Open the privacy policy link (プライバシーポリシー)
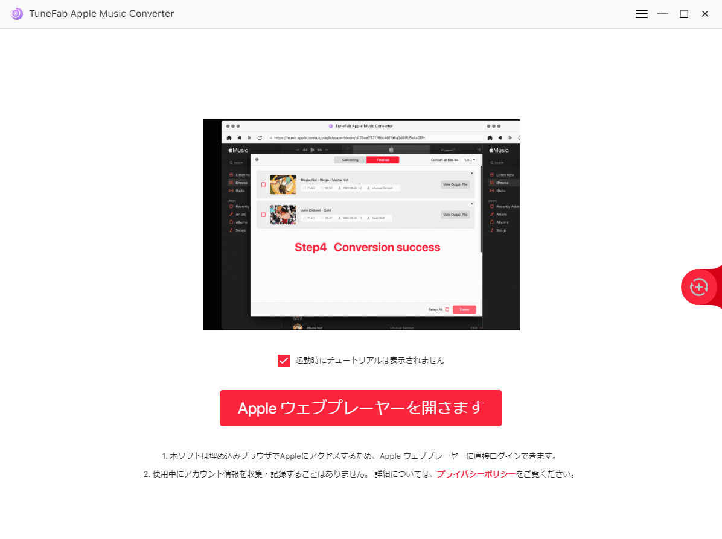The height and width of the screenshot is (539, 722). pyautogui.click(x=476, y=474)
